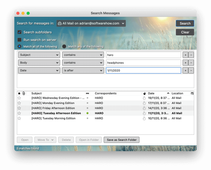Select Match any of the following

(64, 47)
